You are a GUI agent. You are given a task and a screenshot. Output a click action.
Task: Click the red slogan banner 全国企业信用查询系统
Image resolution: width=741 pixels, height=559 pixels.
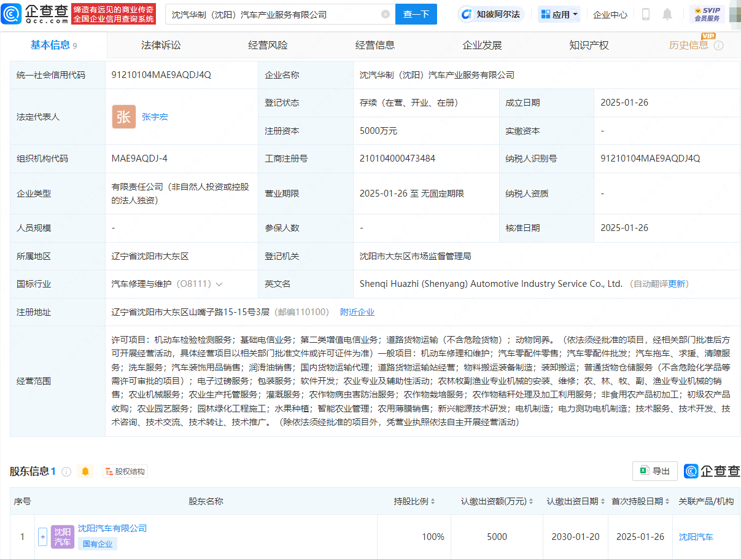(x=114, y=19)
